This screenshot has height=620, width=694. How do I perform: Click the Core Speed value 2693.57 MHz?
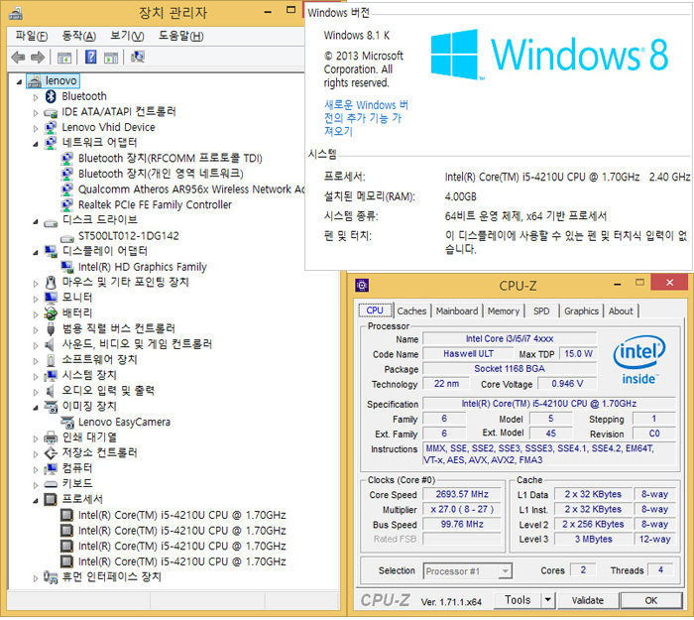pyautogui.click(x=462, y=494)
